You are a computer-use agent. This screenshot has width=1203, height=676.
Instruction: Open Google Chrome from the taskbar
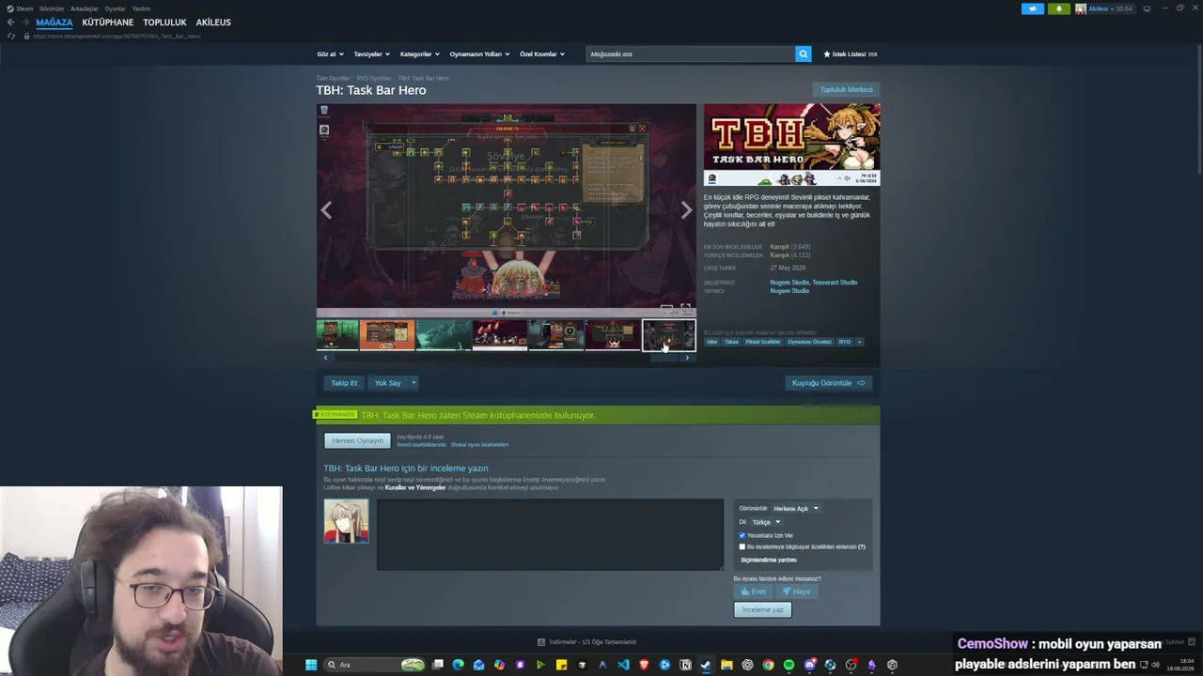point(768,665)
